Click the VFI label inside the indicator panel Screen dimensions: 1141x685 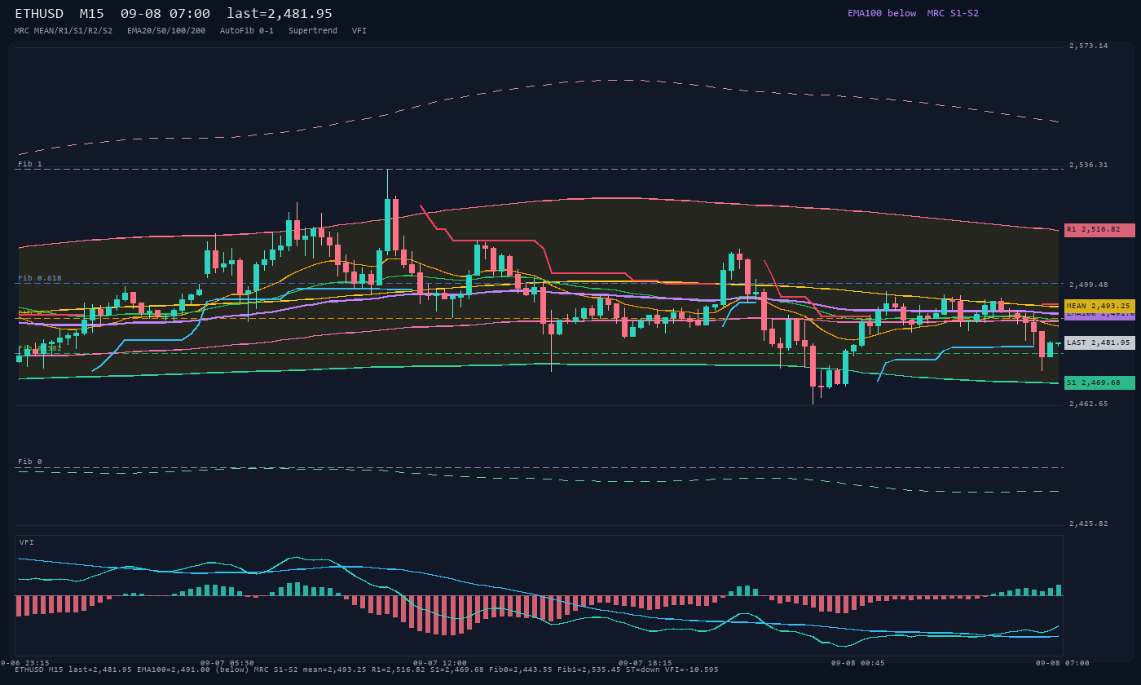(27, 542)
